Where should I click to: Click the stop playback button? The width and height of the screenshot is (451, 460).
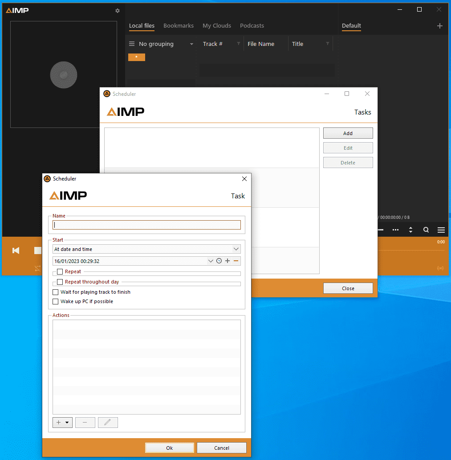click(38, 250)
